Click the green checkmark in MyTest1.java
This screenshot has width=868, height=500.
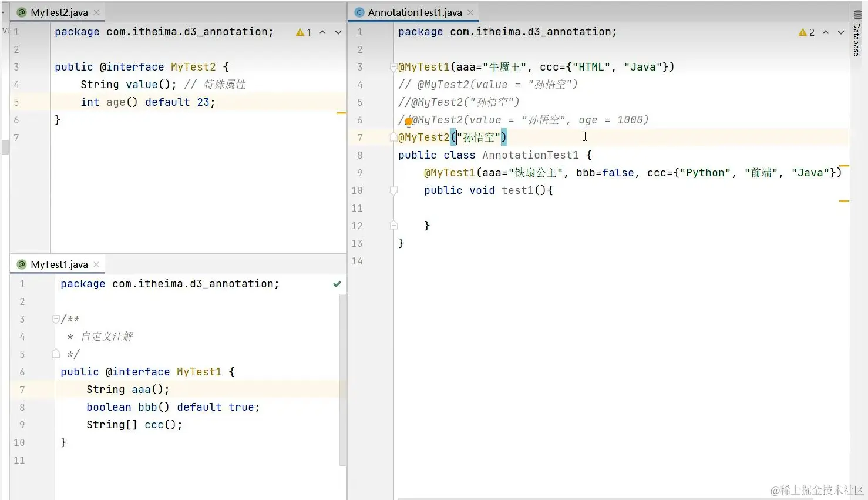pyautogui.click(x=337, y=284)
